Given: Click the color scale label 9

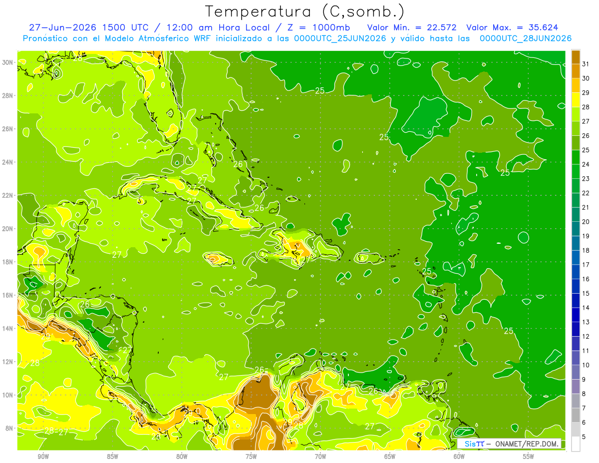Looking at the screenshot, I should (584, 380).
